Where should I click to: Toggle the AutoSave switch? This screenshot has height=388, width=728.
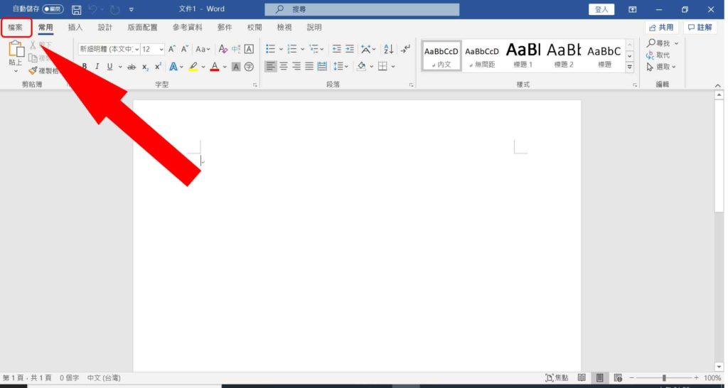pyautogui.click(x=53, y=9)
